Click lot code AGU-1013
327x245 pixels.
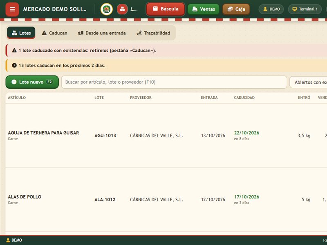[105, 136]
